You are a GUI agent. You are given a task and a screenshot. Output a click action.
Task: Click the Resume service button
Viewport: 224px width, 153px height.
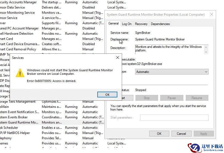tap(197, 98)
